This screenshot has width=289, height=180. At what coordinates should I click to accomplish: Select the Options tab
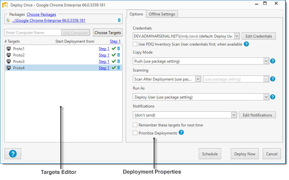click(136, 14)
